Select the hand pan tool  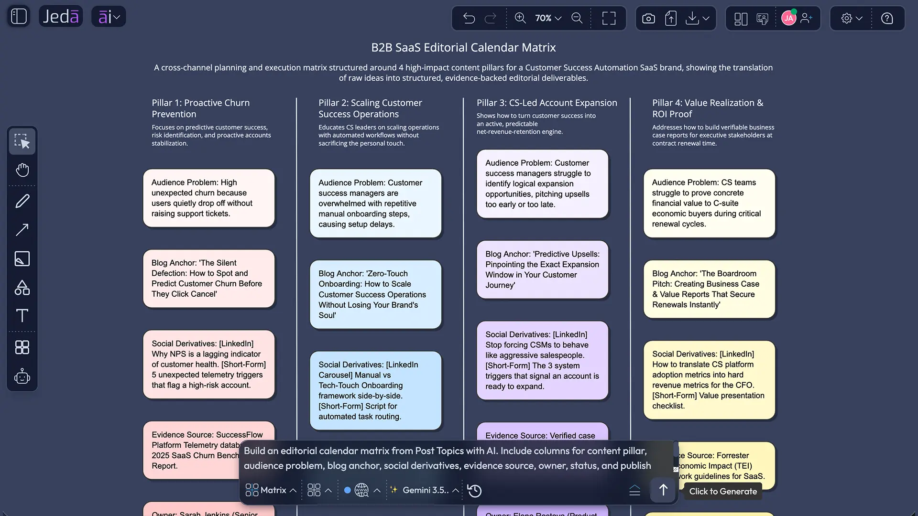click(x=22, y=170)
